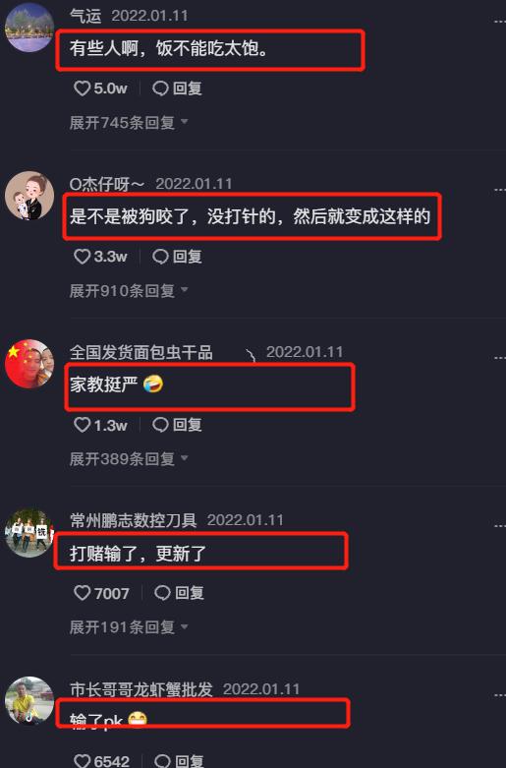Open O杰仔呀~ cartoon avatar profile
506x768 pixels.
[x=29, y=196]
